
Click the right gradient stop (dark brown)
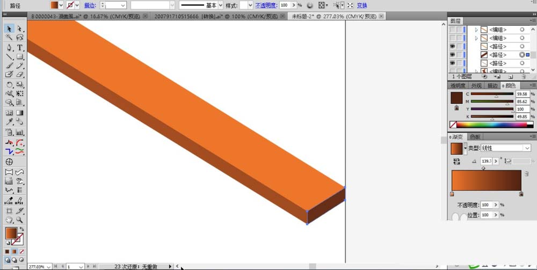[521, 194]
